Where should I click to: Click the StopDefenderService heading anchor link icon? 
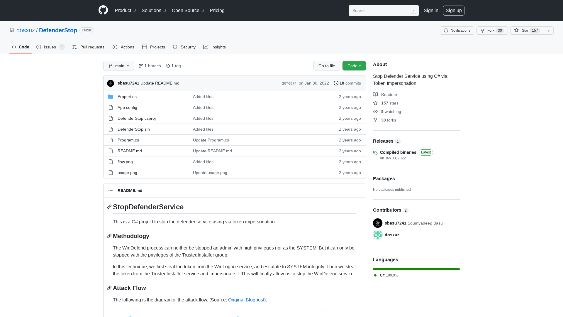click(x=109, y=207)
